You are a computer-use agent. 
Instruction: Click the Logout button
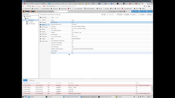pos(150,11)
